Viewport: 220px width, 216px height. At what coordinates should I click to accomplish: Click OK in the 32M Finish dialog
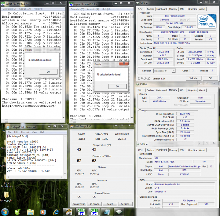click(117, 86)
